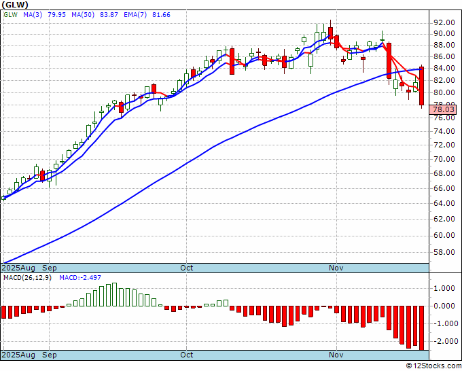Click the MACD(26,12,9) indicator label

click(27, 278)
